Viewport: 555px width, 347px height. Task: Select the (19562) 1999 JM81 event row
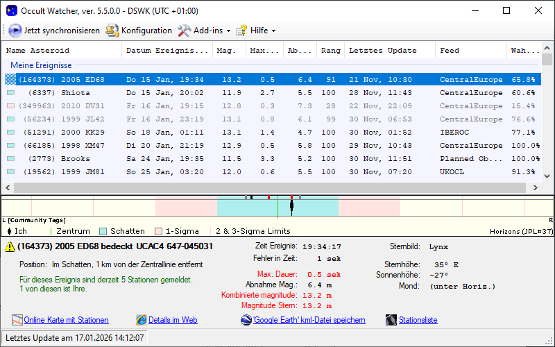tap(273, 171)
